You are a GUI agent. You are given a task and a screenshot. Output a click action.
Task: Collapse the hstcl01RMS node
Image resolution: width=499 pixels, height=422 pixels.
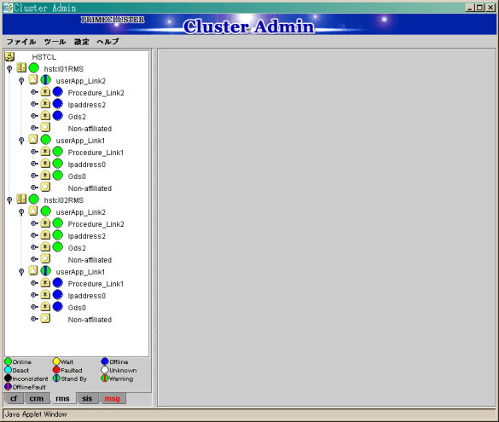9,69
